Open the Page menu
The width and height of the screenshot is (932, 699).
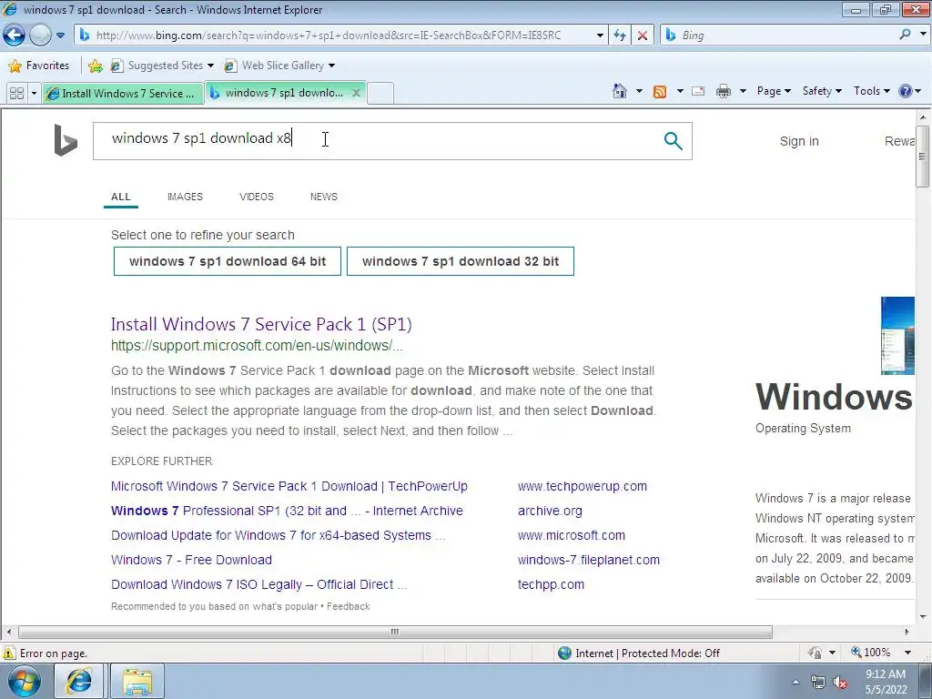[x=774, y=91]
